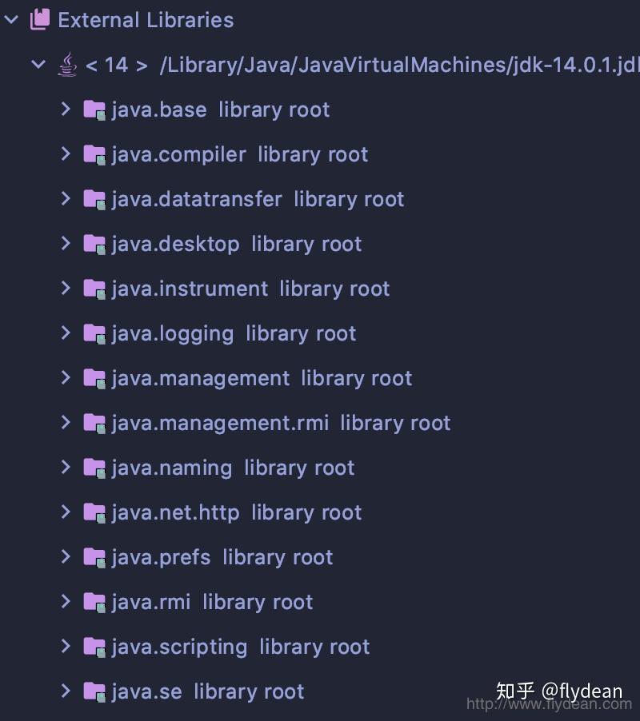The image size is (640, 721).
Task: Click the java.desktop module folder icon
Action: (94, 244)
